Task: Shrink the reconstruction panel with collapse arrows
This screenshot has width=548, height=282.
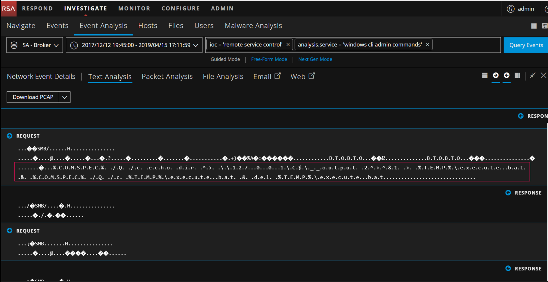Action: [x=533, y=75]
